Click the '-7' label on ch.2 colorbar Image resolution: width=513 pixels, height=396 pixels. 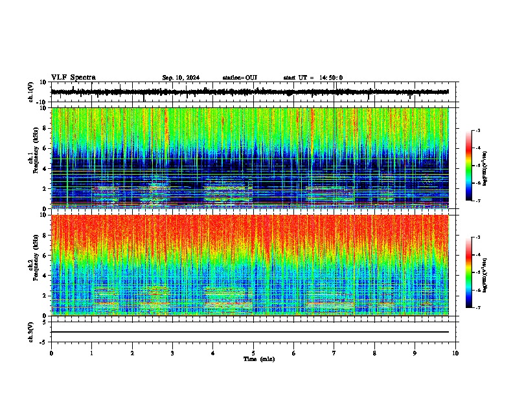[478, 307]
